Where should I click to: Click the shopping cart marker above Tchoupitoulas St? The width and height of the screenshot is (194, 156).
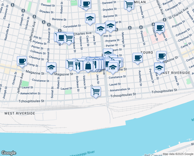(x=96, y=93)
